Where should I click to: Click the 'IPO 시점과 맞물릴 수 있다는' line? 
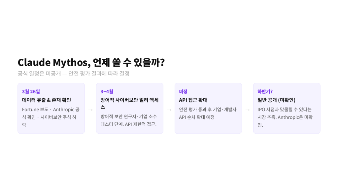[284, 110]
